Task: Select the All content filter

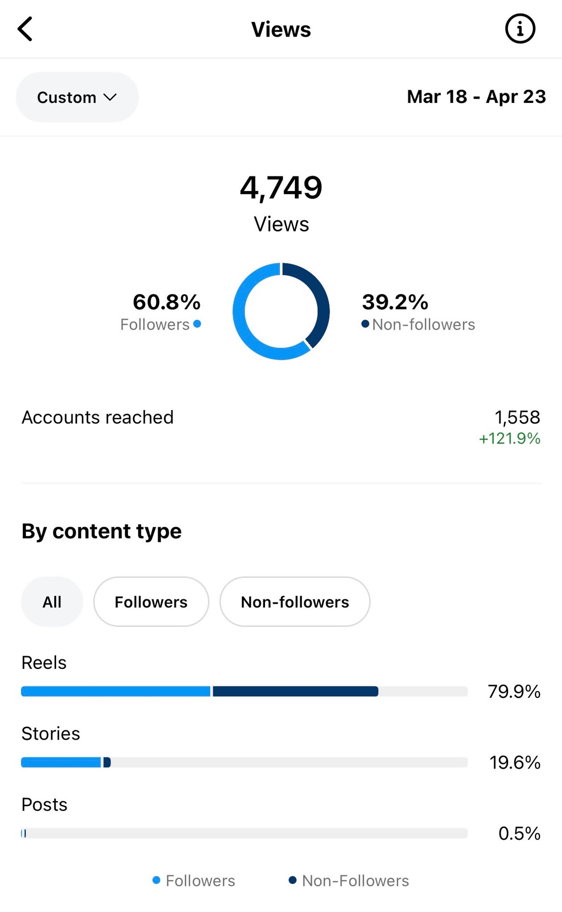Action: tap(52, 602)
